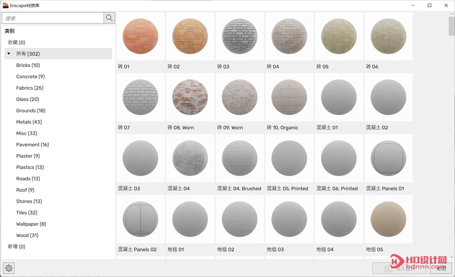Open settings via the gear icon
The image size is (455, 277).
(x=9, y=268)
